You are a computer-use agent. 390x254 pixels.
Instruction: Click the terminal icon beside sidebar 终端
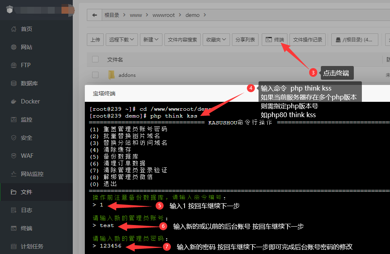click(14, 228)
